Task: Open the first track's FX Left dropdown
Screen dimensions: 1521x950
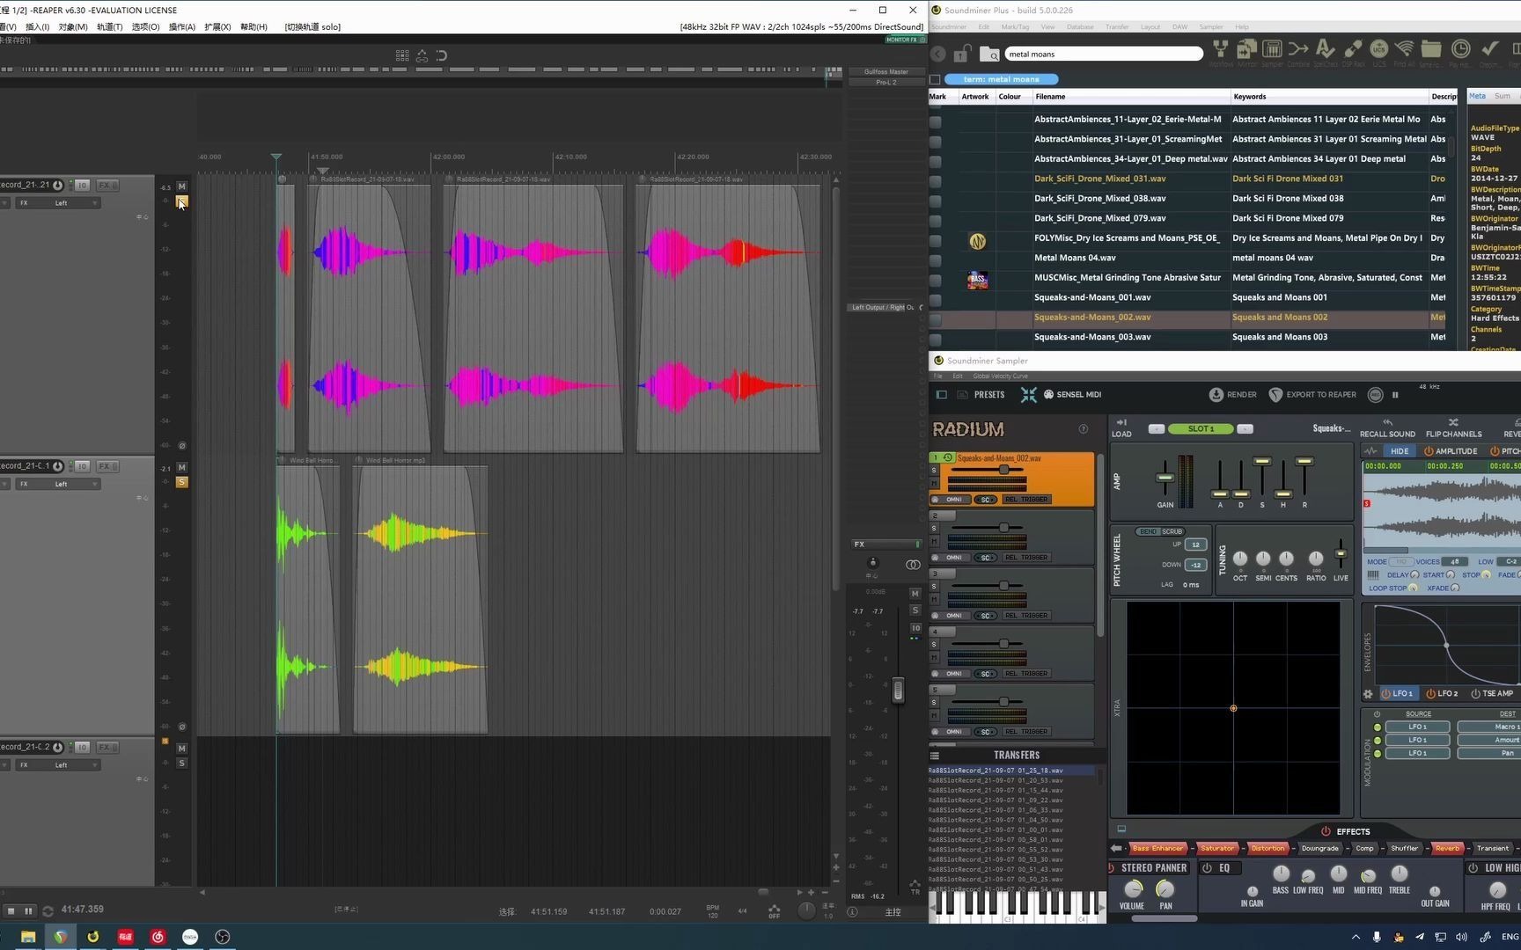Action: pos(56,203)
